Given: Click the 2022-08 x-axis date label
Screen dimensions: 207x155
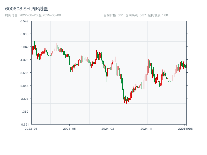Looking at the screenshot, I should 31,128.
